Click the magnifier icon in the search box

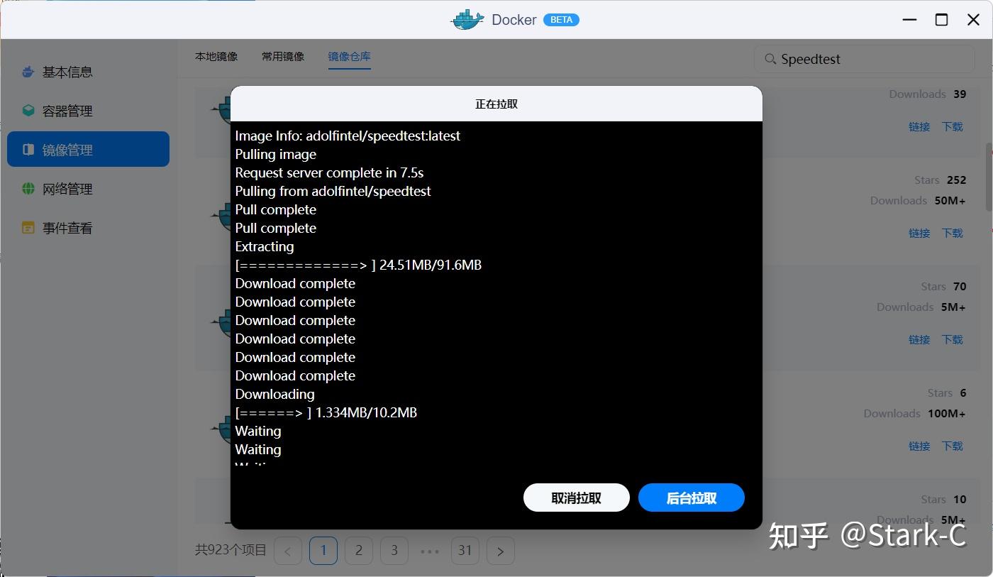pos(770,59)
